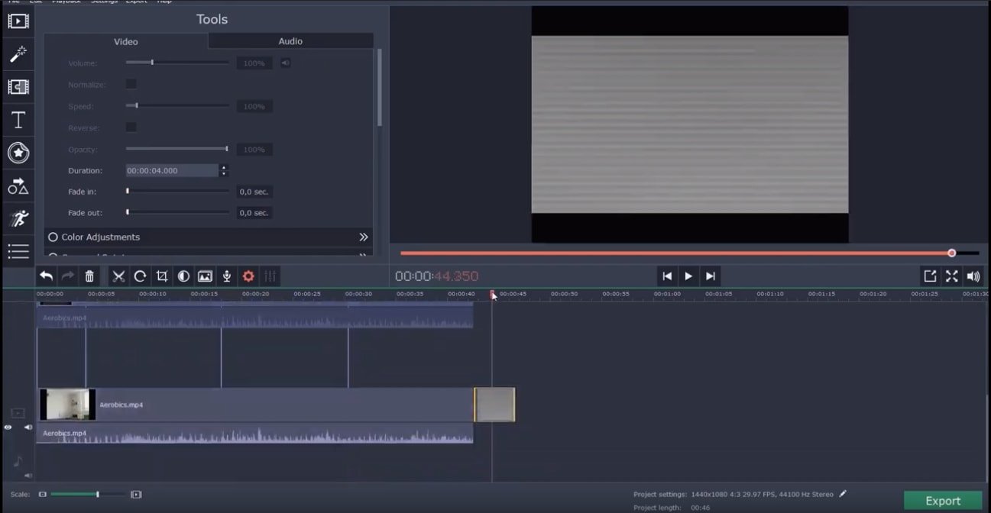This screenshot has width=991, height=513.
Task: Open the Transitions panel in sidebar
Action: 18,87
